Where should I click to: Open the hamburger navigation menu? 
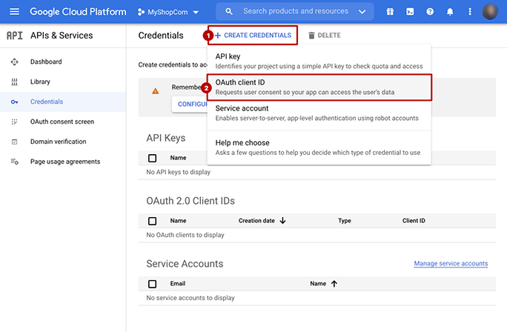[x=15, y=12]
